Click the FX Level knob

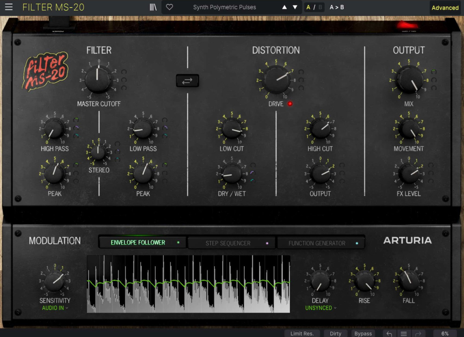pos(409,173)
